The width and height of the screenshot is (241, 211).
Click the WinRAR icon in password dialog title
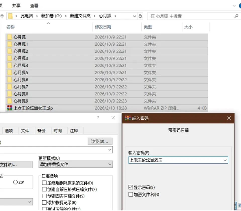[128, 118]
